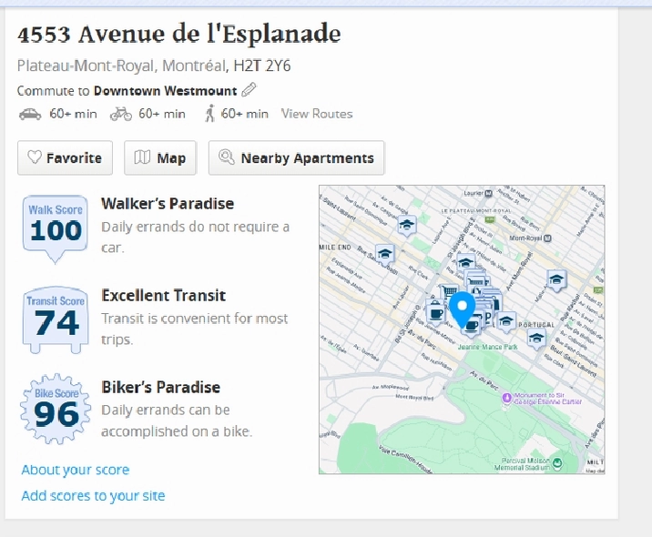
Task: Click the bicycle commute time icon
Action: [121, 114]
